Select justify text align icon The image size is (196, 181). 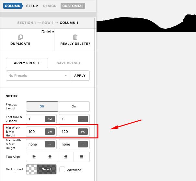(82, 157)
